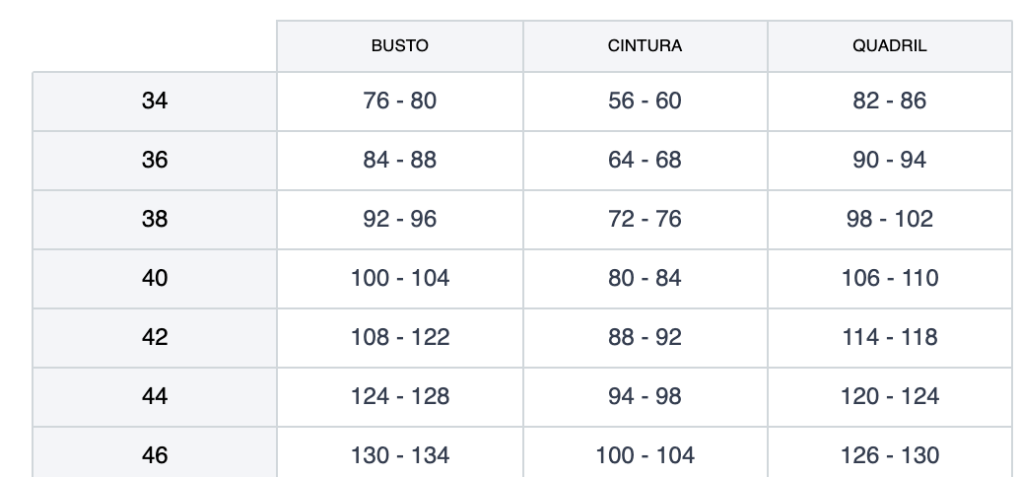Click the bust cell reading 76 - 80

coord(399,101)
